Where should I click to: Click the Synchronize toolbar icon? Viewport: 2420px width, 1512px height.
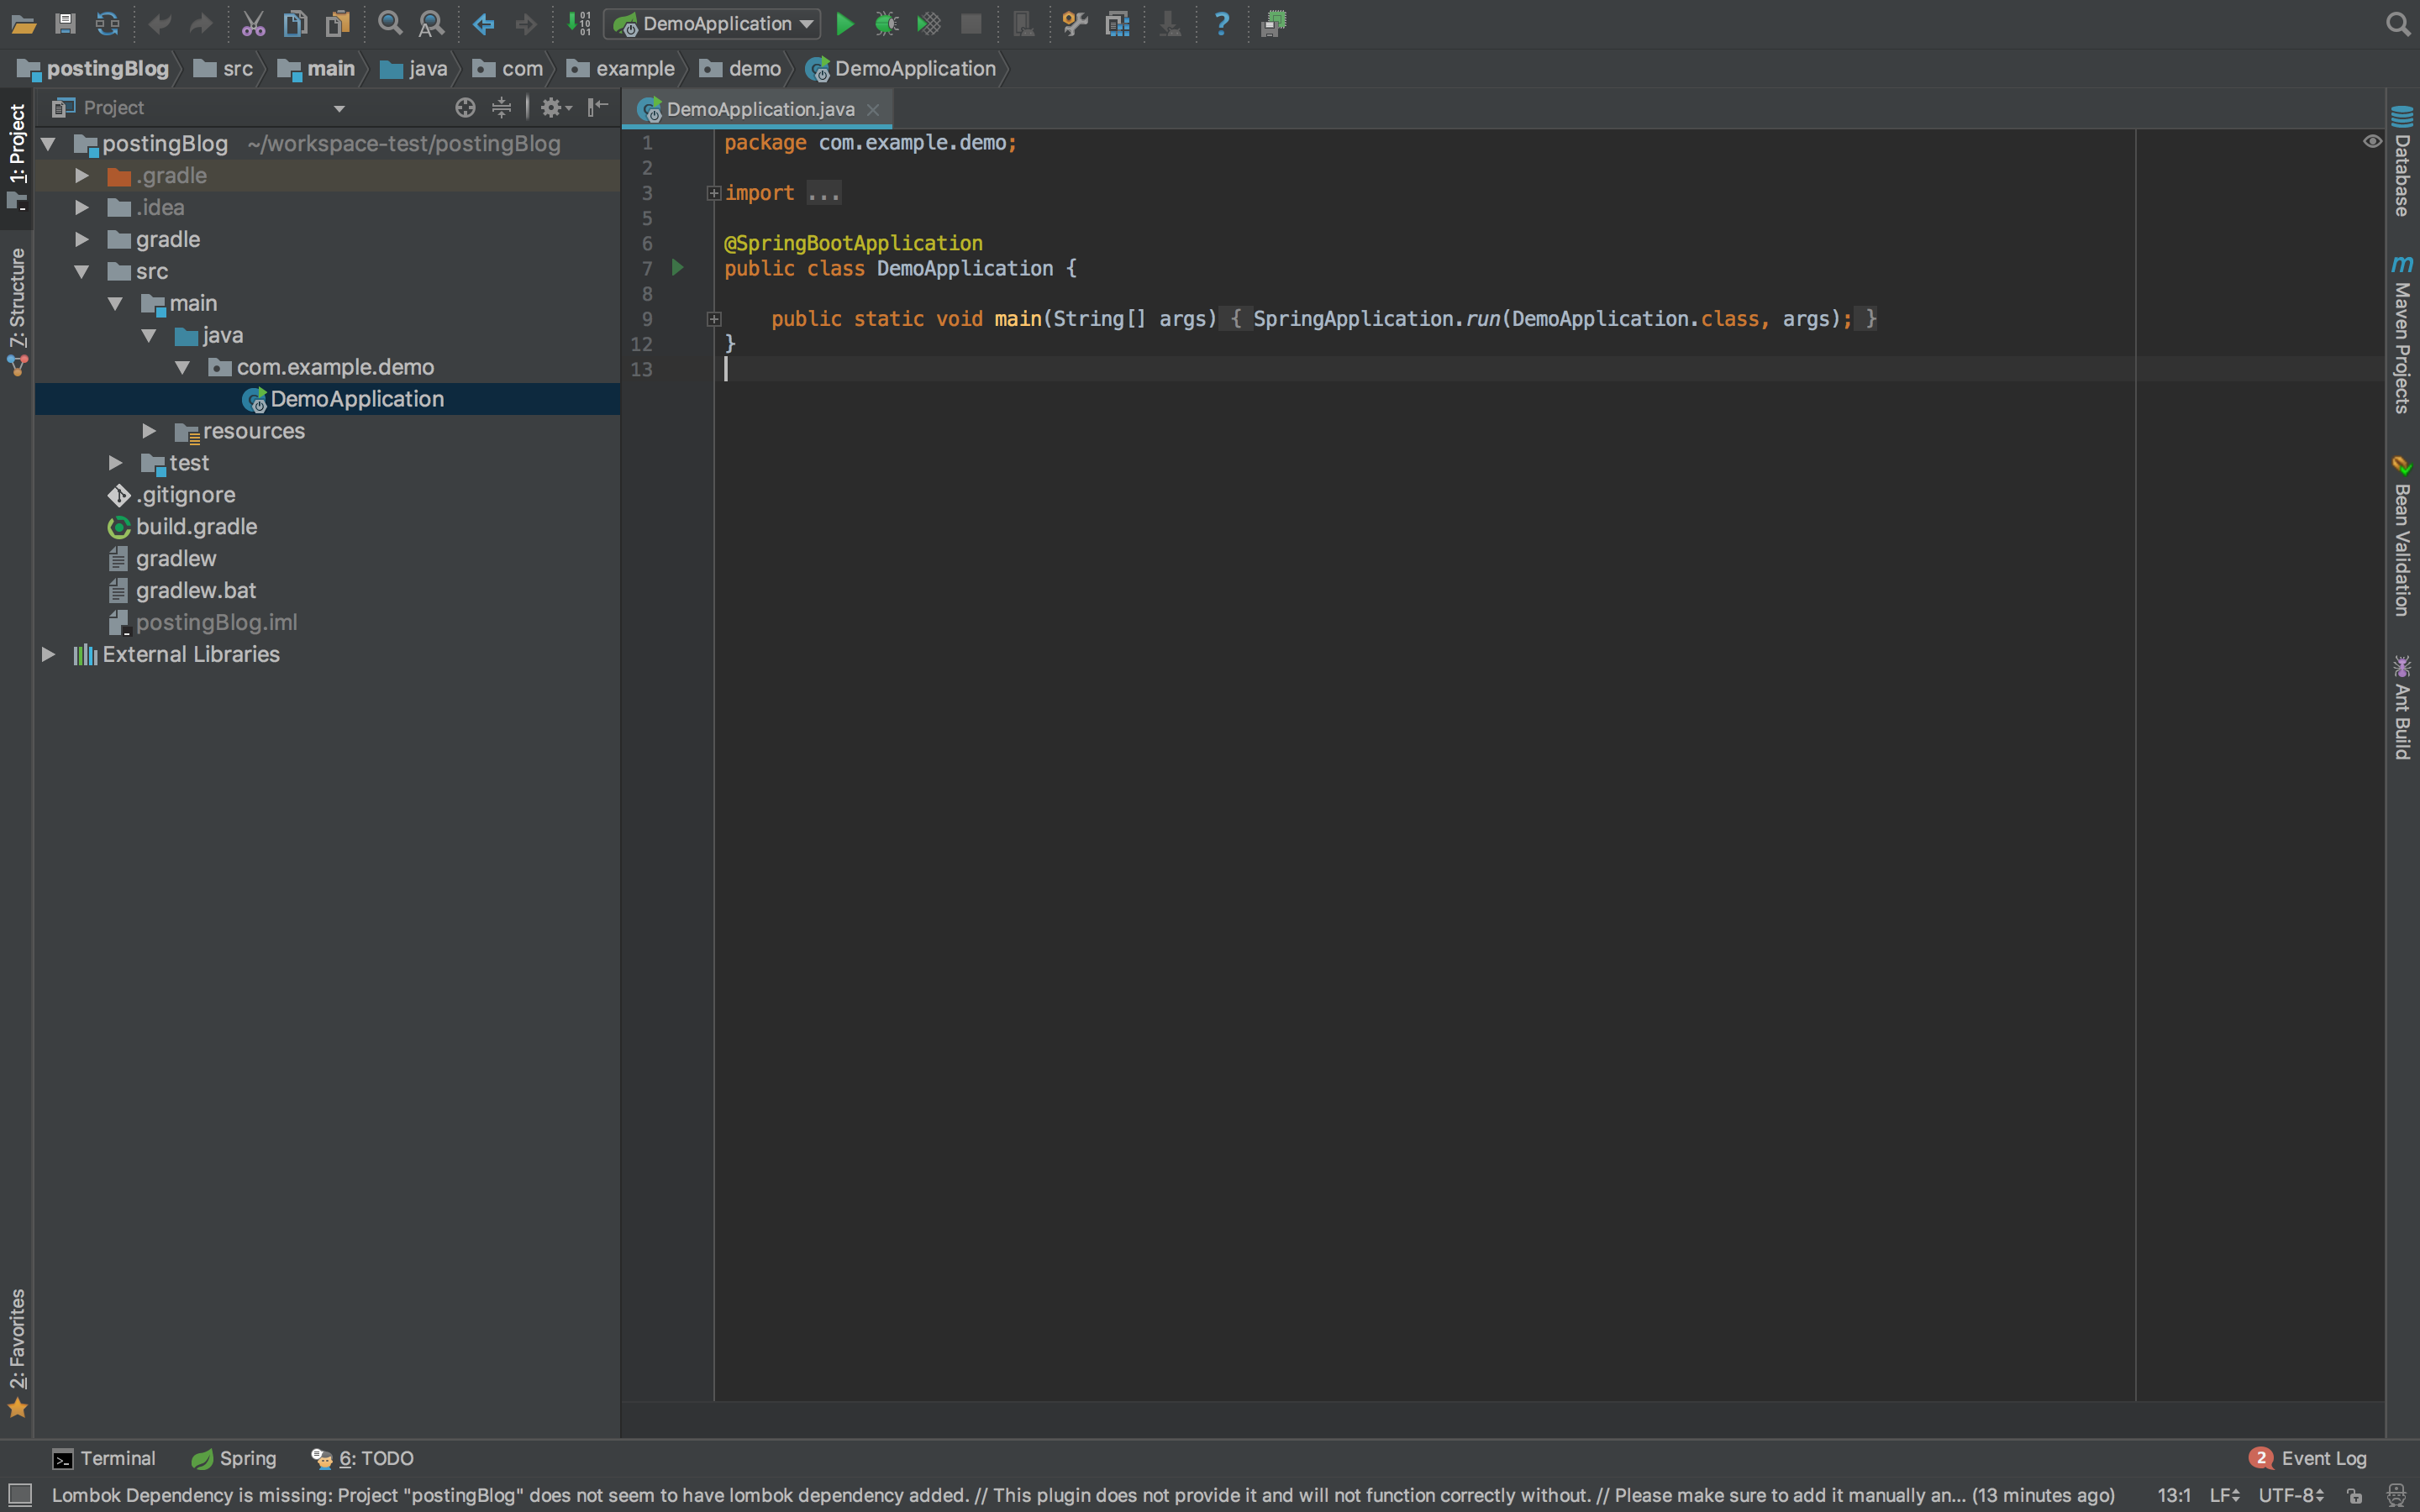coord(107,24)
